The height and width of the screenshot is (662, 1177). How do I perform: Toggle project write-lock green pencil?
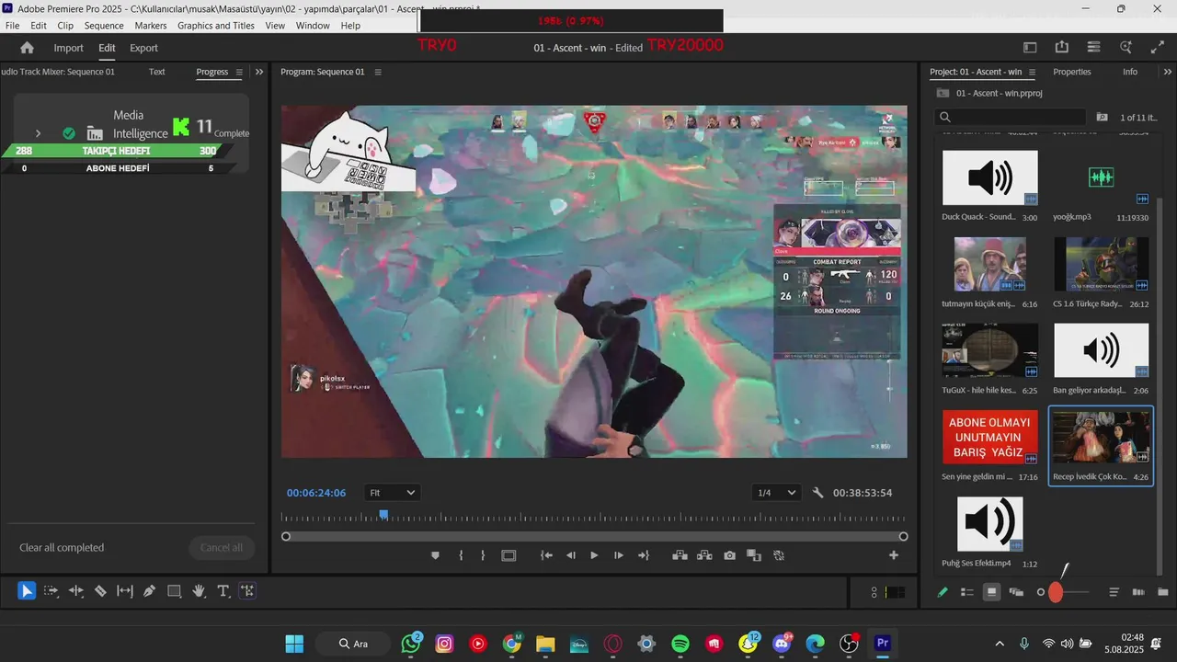(x=943, y=592)
